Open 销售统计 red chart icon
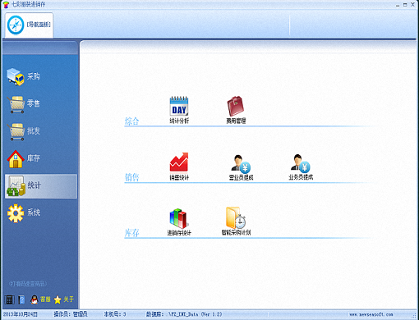This screenshot has width=419, height=320. click(x=179, y=162)
